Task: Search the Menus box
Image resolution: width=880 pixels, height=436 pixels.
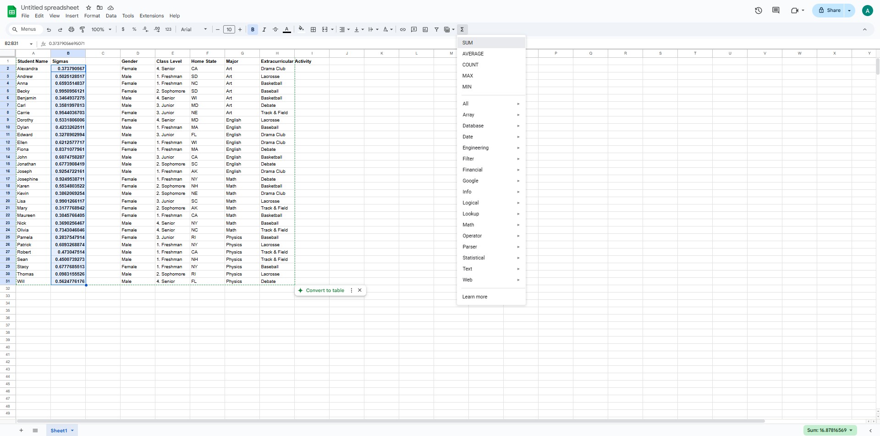Action: point(25,29)
